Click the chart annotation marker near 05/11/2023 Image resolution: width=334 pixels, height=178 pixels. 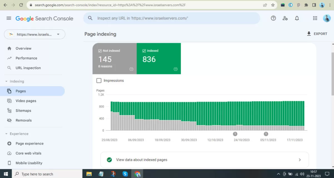(266, 134)
